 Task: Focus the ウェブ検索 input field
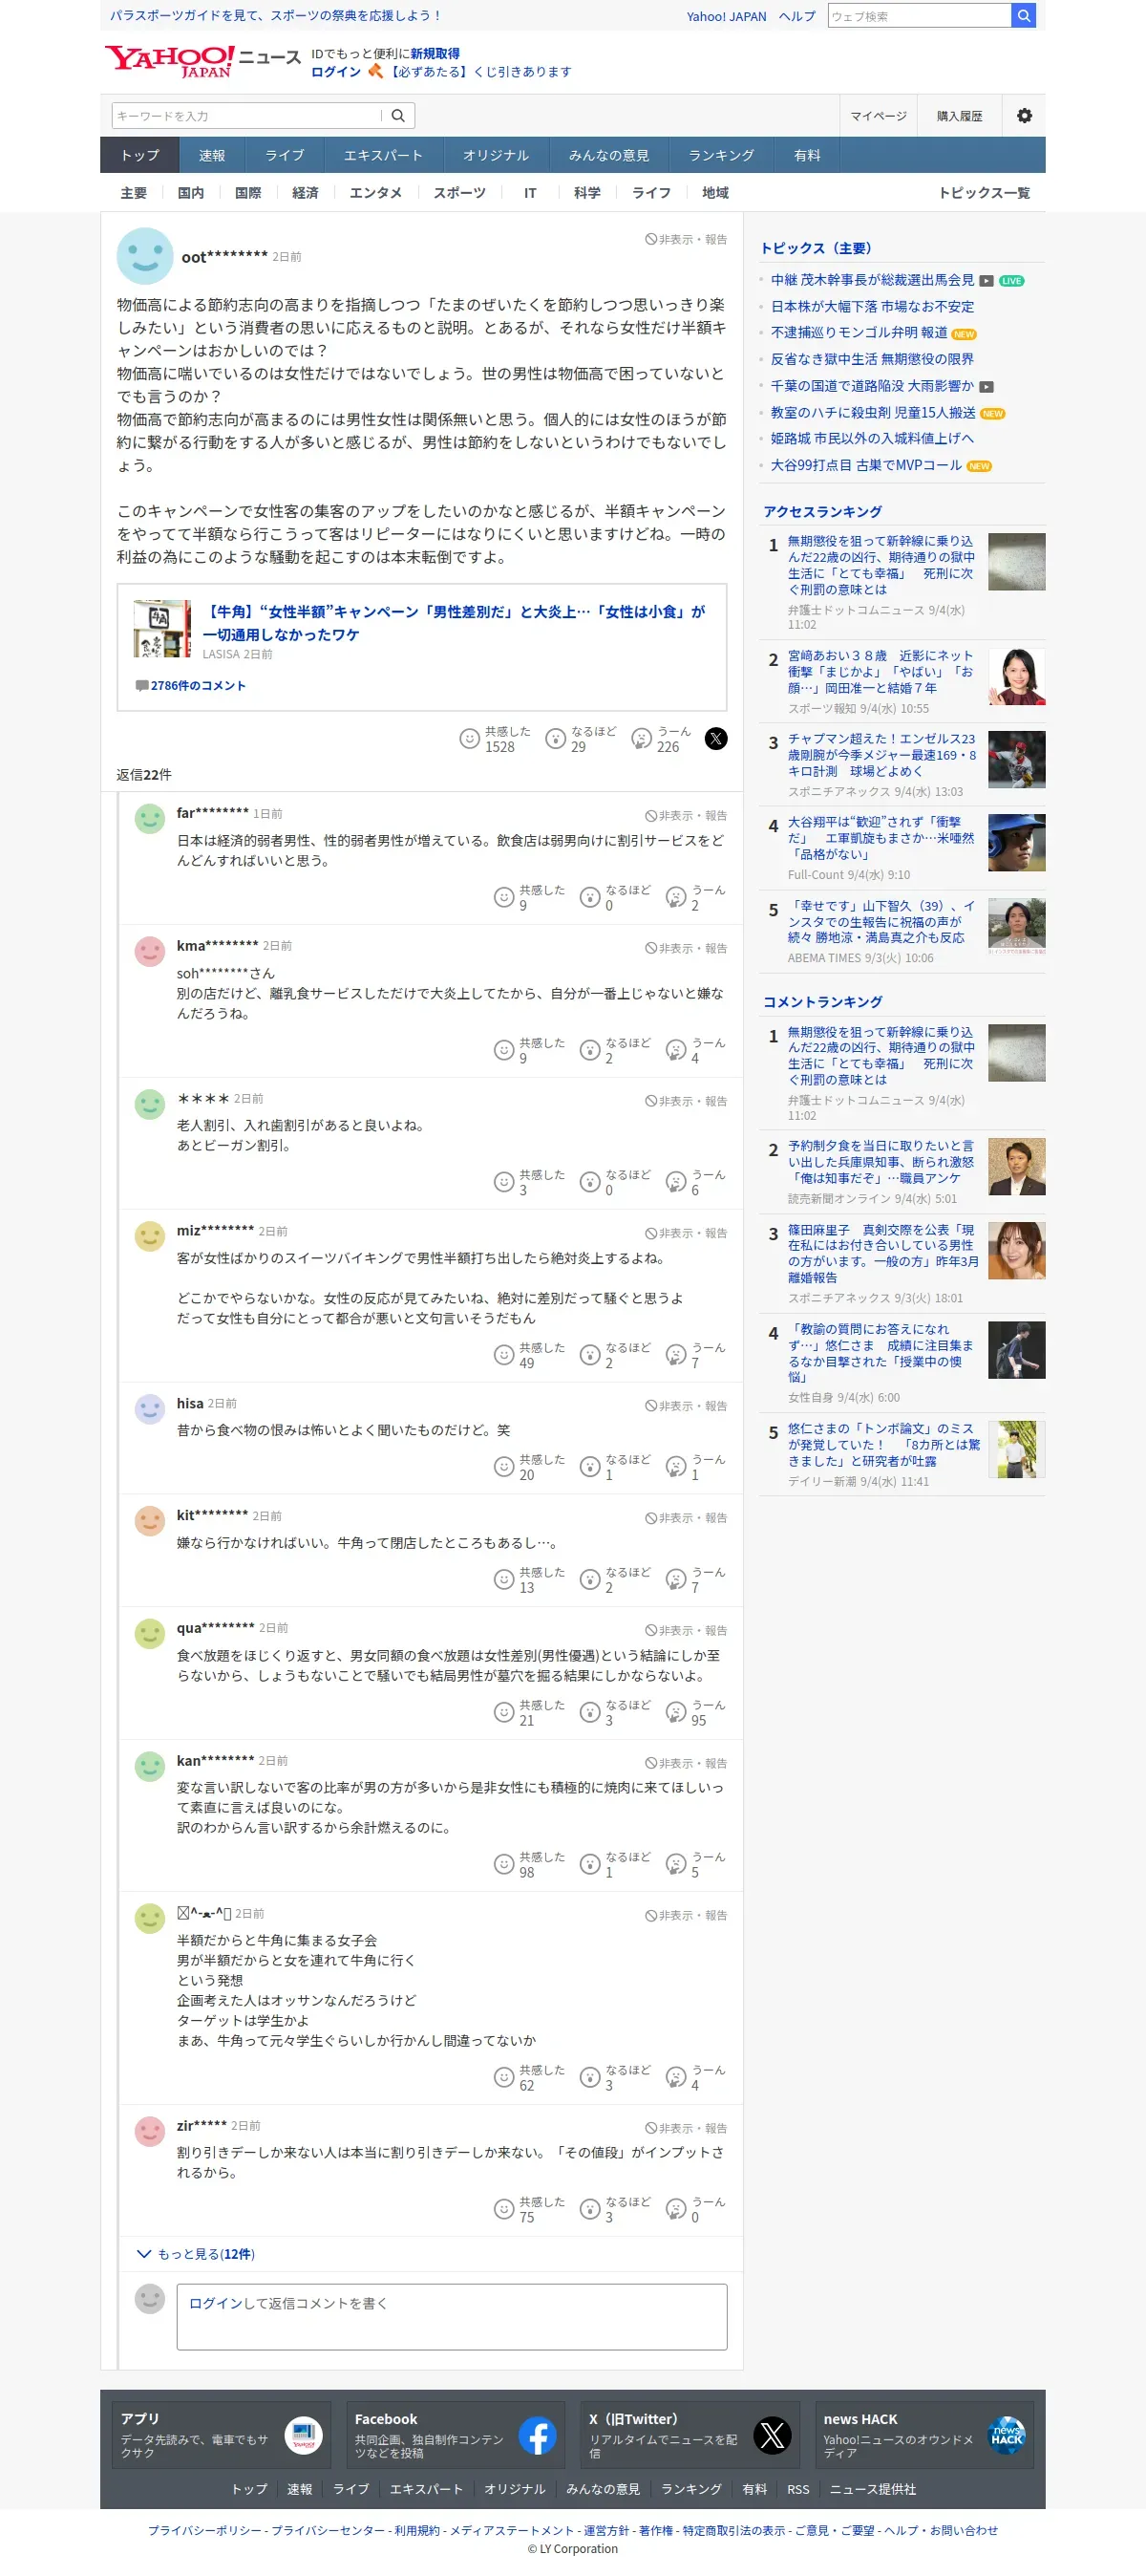[x=920, y=16]
